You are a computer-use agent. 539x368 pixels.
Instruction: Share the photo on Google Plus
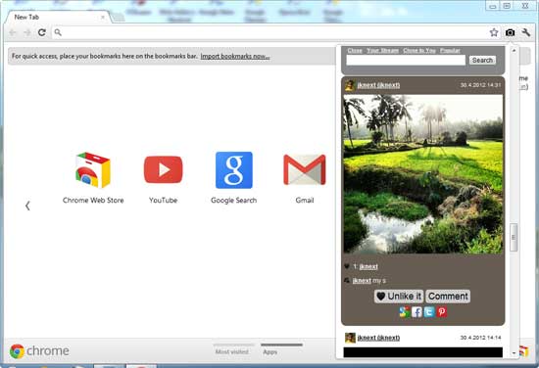(x=404, y=312)
